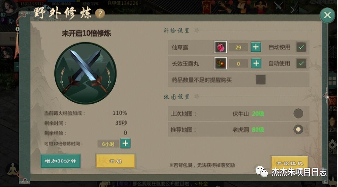The width and height of the screenshot is (338, 187).
Task: Click the 6小时 time field
Action: [108, 144]
